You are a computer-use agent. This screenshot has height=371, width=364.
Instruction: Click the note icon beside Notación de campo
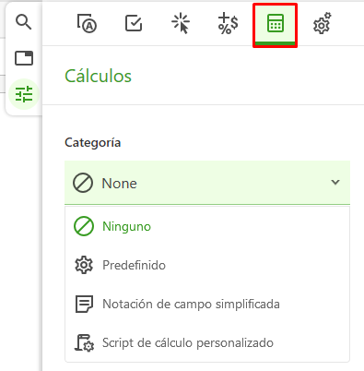point(84,304)
